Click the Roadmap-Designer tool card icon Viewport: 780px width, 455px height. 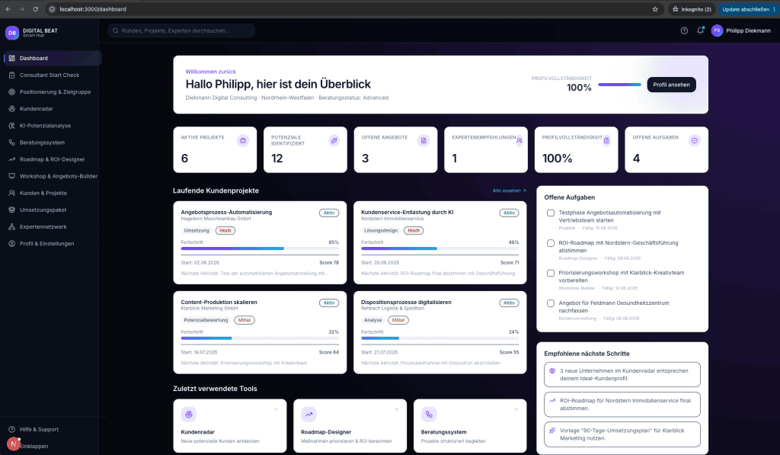[x=309, y=414]
